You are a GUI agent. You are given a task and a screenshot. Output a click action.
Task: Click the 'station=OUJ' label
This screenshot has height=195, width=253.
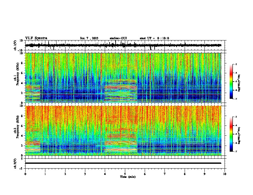coord(118,38)
